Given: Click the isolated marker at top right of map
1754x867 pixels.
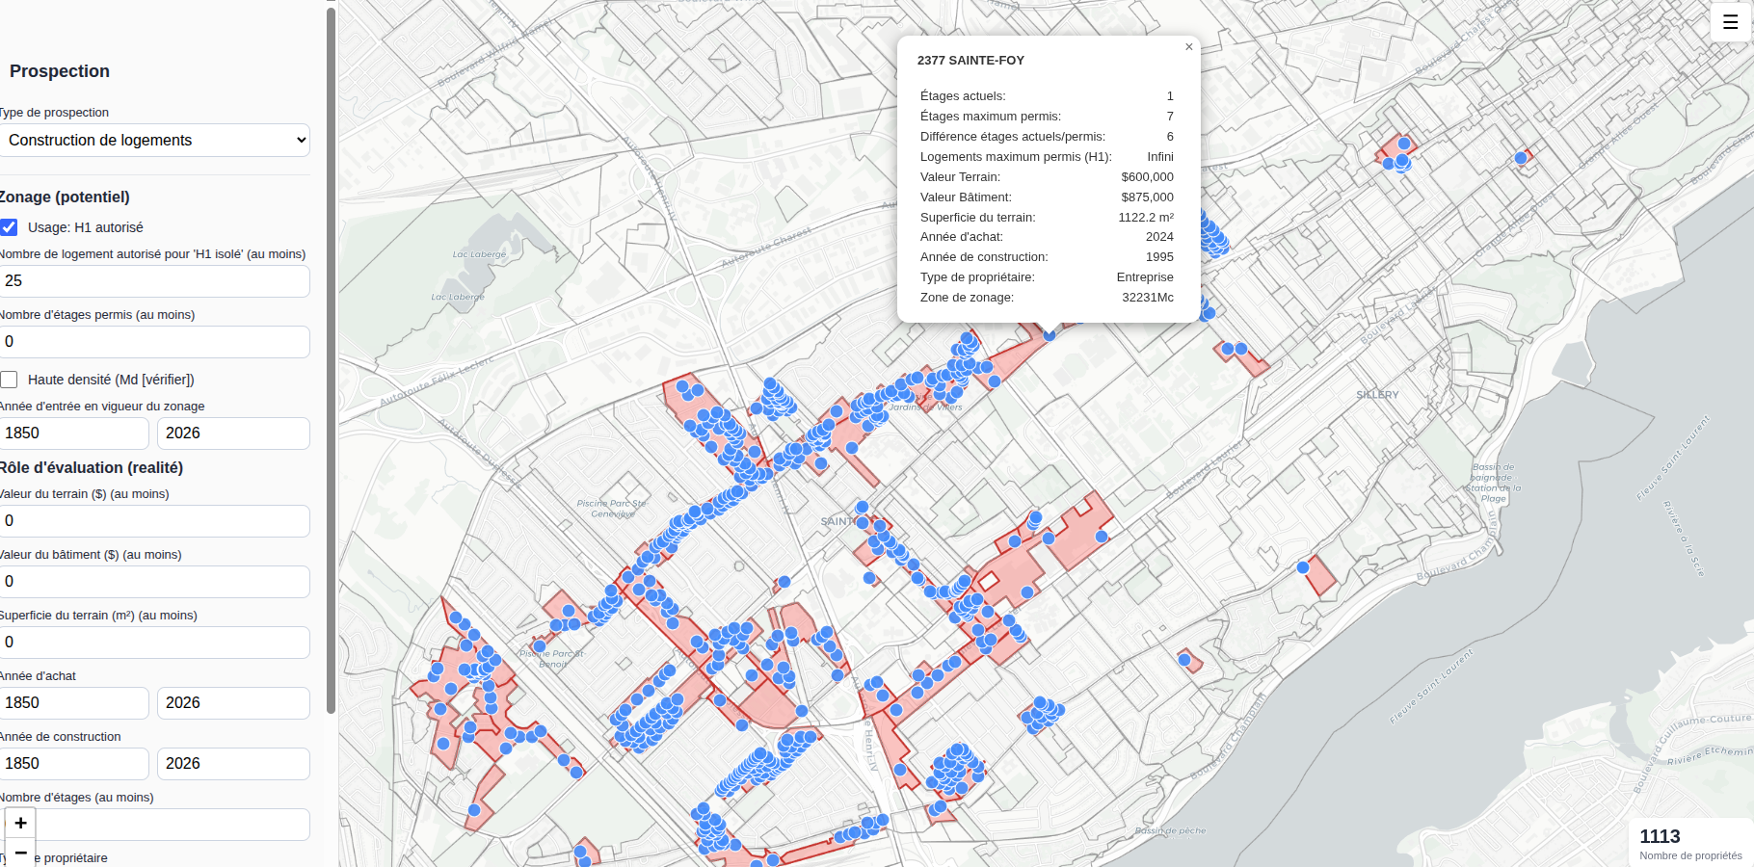Looking at the screenshot, I should (x=1521, y=158).
